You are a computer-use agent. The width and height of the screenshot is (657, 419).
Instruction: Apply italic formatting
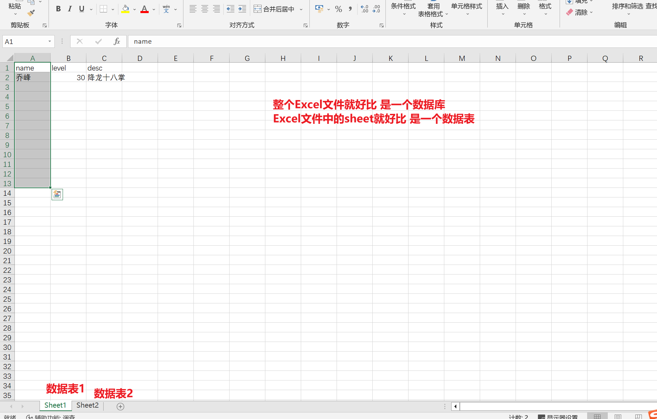pos(70,9)
